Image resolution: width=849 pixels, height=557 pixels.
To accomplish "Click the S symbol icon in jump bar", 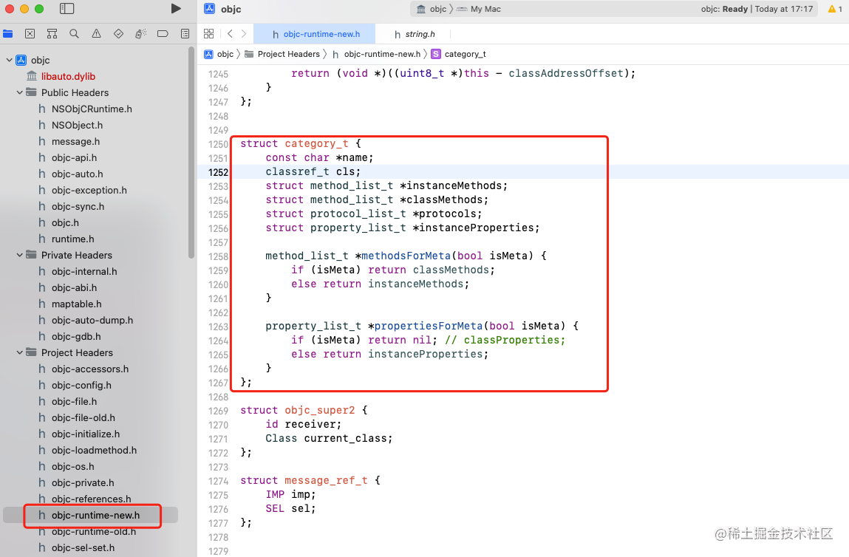I will (x=436, y=54).
